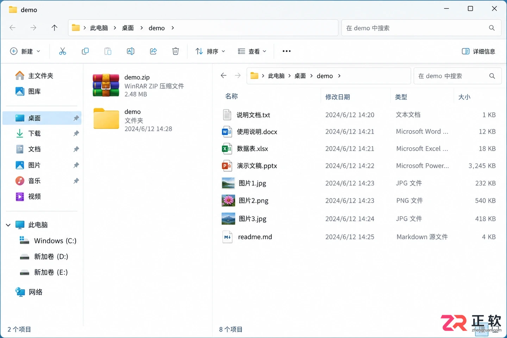507x338 pixels.
Task: Toggle the 详细信息 details pane
Action: pyautogui.click(x=478, y=51)
